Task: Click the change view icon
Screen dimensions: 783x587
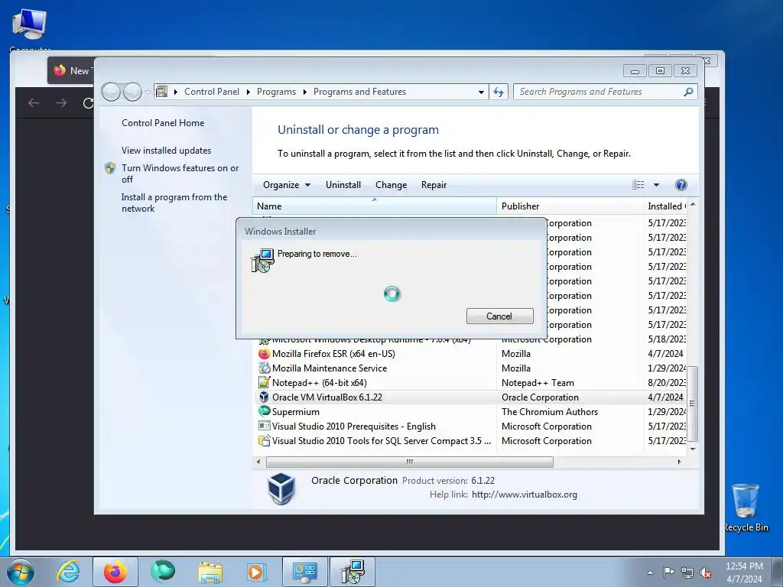Action: 638,185
